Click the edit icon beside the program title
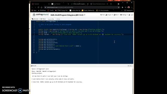Screen dimensions: 167x94 coord(85,15)
